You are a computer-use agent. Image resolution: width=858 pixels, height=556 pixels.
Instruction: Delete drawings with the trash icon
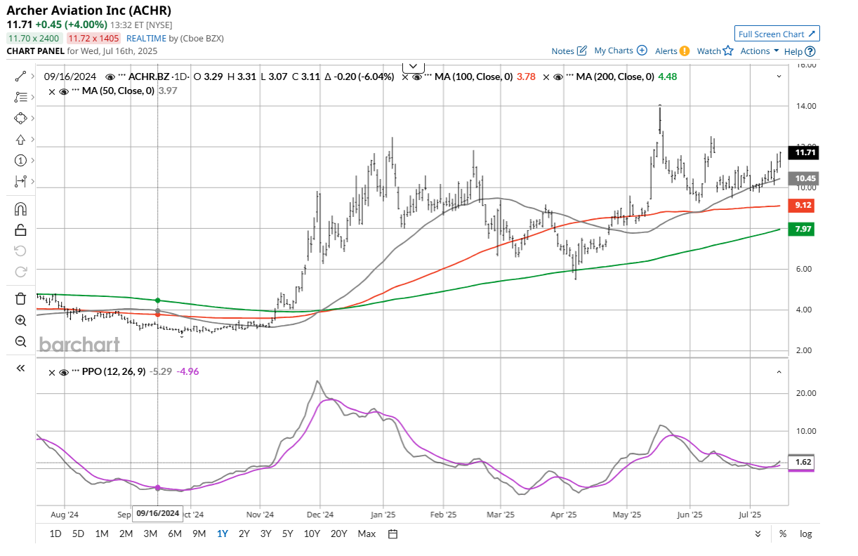(x=20, y=298)
